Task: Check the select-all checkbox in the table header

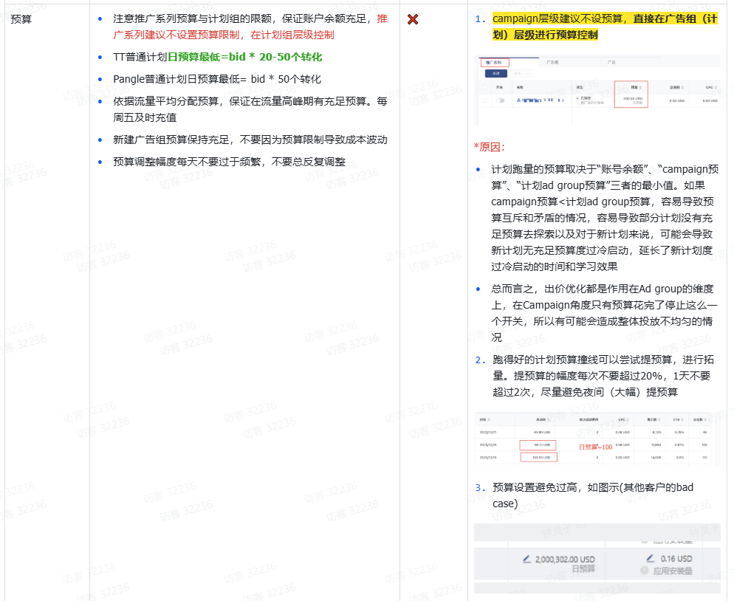Action: (484, 86)
